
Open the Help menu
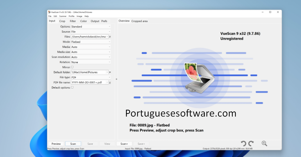[87, 16]
